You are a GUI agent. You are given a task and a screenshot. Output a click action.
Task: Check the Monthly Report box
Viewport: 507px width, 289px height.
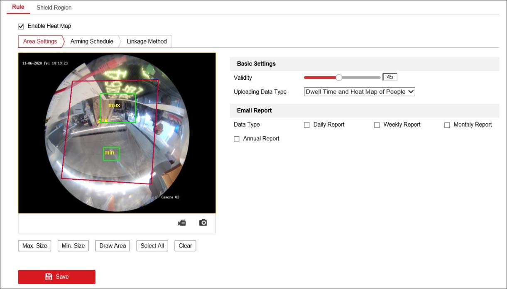click(x=447, y=125)
